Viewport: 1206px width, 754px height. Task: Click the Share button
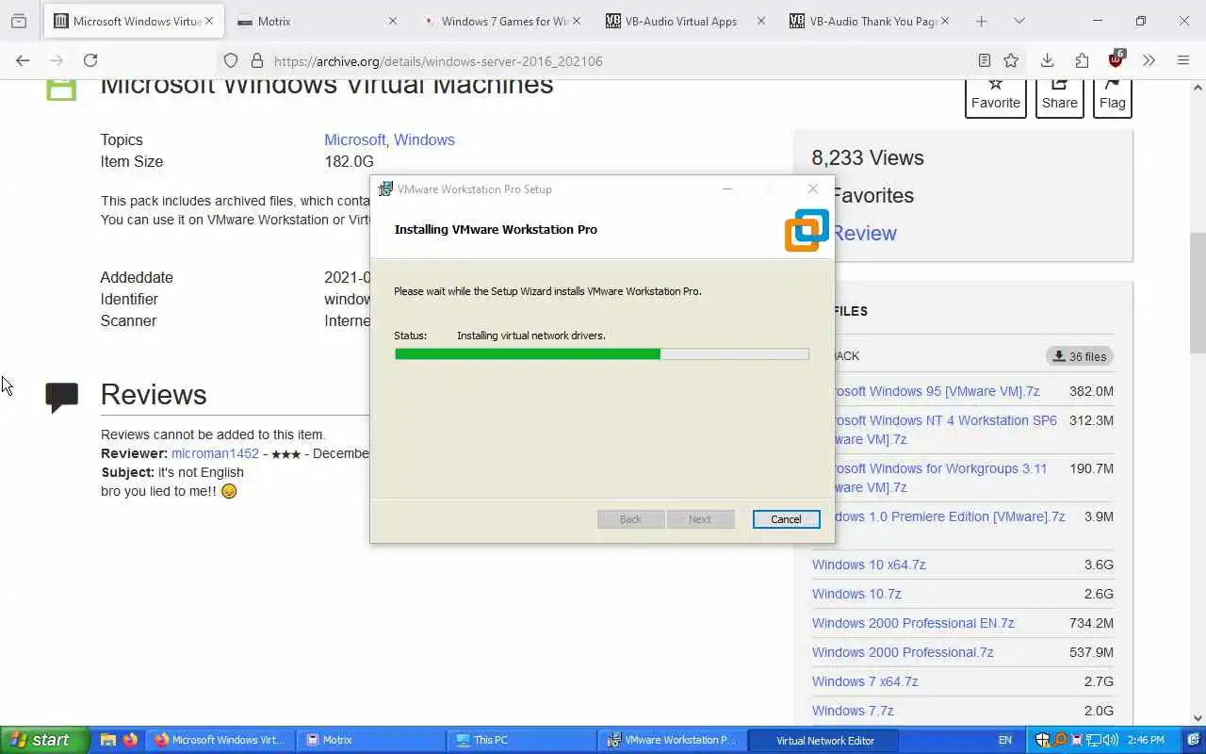[x=1059, y=97]
